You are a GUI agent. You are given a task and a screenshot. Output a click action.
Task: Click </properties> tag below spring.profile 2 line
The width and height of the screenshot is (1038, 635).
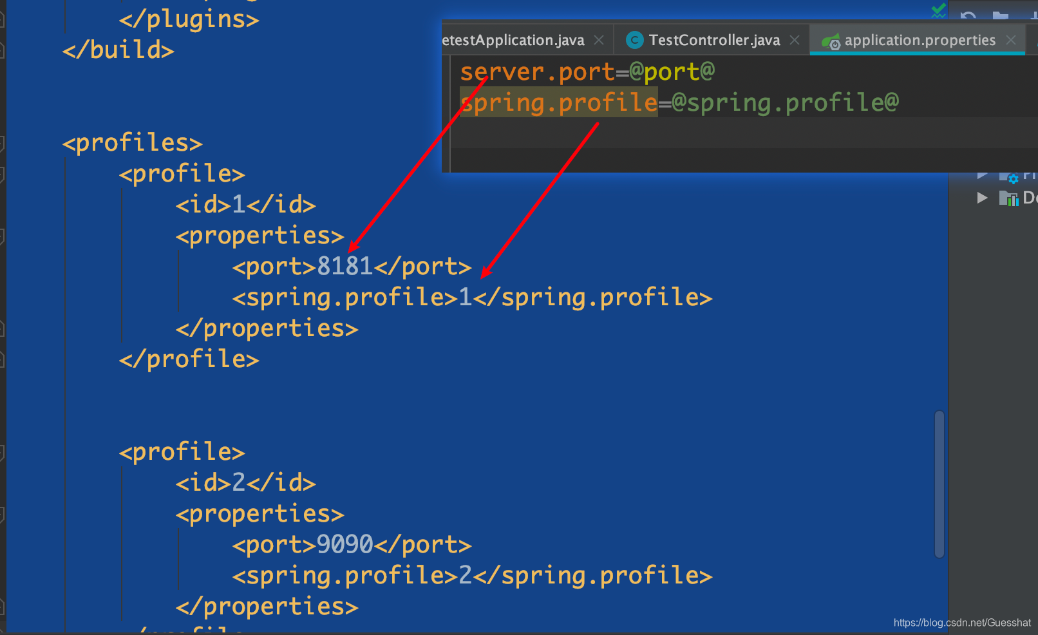click(x=267, y=606)
